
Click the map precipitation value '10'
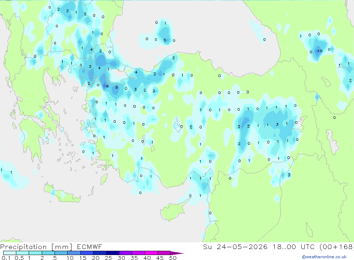click(320, 51)
